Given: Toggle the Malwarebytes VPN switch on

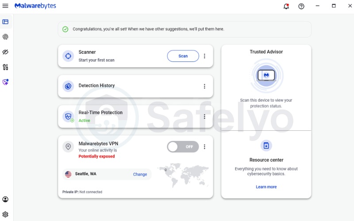Looking at the screenshot, I should [x=183, y=147].
